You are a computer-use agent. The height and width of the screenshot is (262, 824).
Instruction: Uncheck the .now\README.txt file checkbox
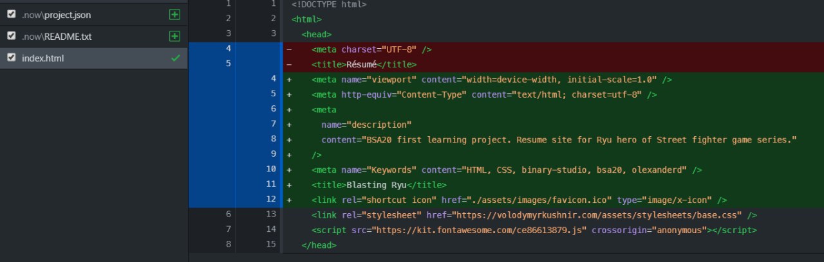click(11, 36)
